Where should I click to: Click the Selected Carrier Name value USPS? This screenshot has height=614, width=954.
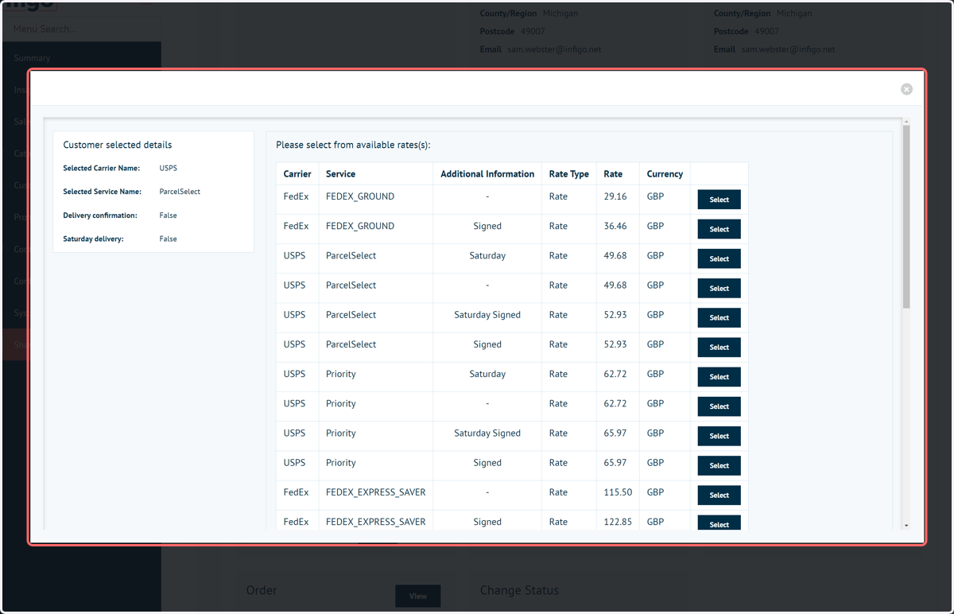[168, 169]
